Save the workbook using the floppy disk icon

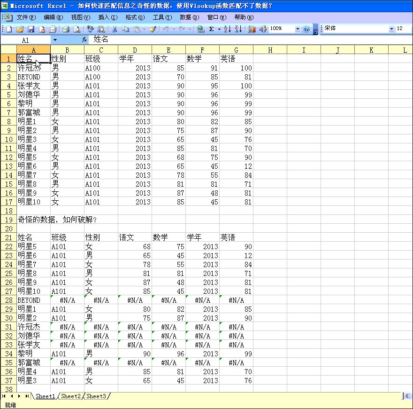point(31,29)
